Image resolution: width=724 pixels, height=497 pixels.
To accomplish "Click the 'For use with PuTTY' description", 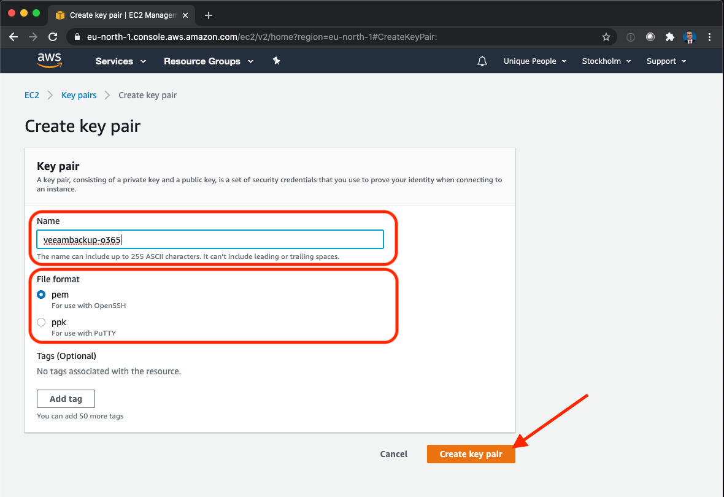I will (83, 334).
